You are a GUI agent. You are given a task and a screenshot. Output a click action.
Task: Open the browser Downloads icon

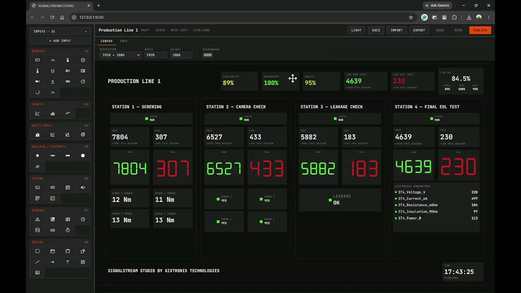[x=469, y=17]
